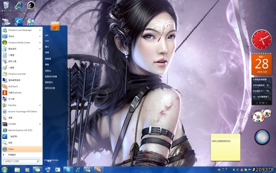Viewport: 276px width, 173px height.
Task: Expand arrow beside left-column 控制台
Action: click(40, 36)
